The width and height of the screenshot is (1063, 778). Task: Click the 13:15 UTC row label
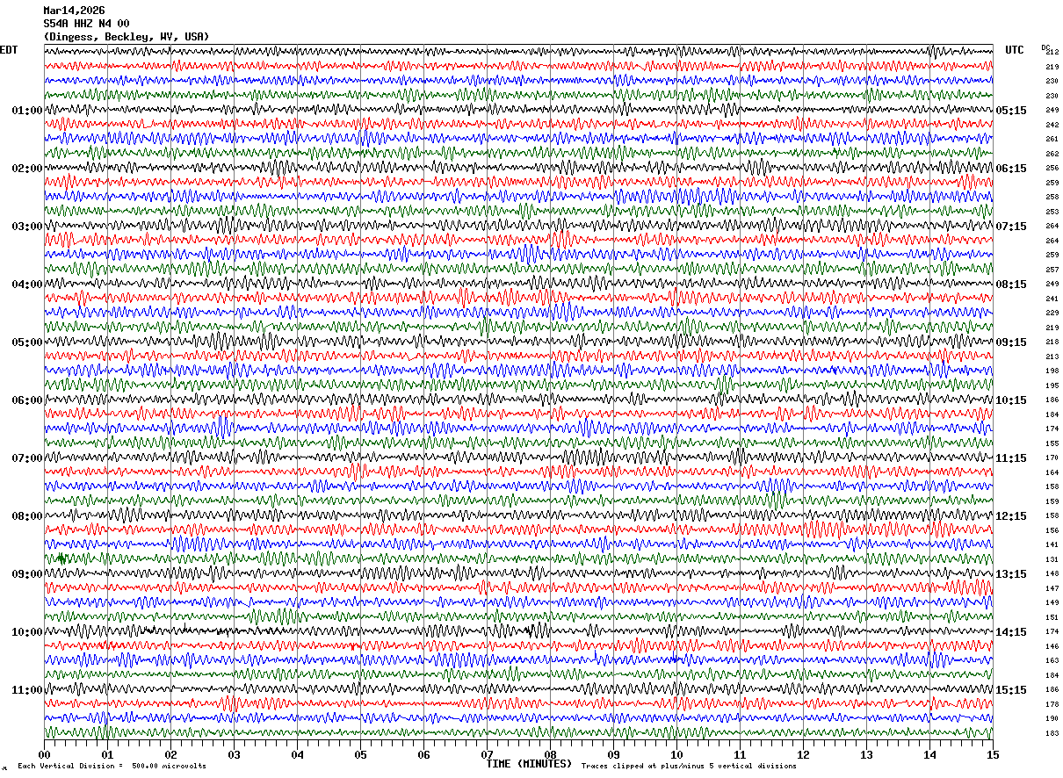(x=1011, y=574)
